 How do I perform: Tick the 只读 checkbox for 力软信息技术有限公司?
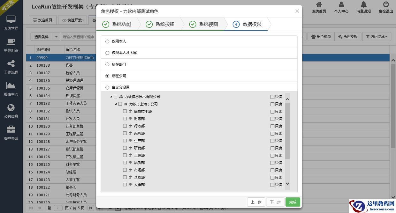[272, 97]
